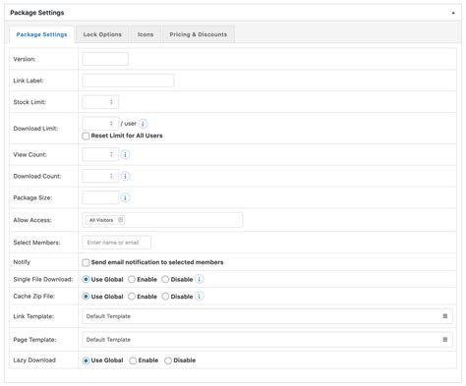Click the Download Count stepper arrows
Image resolution: width=466 pixels, height=386 pixels.
(111, 176)
